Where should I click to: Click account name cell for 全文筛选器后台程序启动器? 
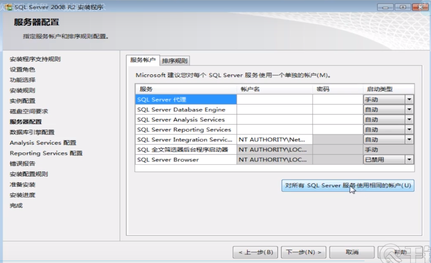(x=274, y=149)
